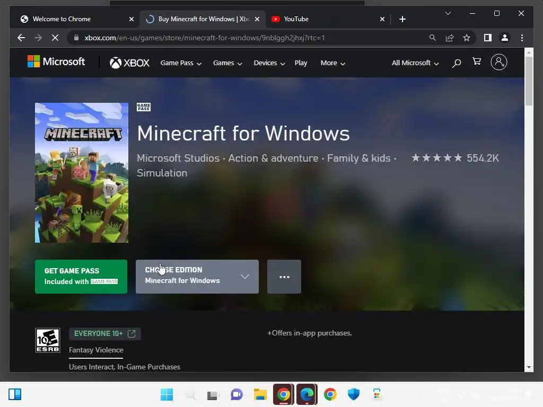Open the Chrome three-dot menu
Image resolution: width=543 pixels, height=407 pixels.
click(522, 38)
